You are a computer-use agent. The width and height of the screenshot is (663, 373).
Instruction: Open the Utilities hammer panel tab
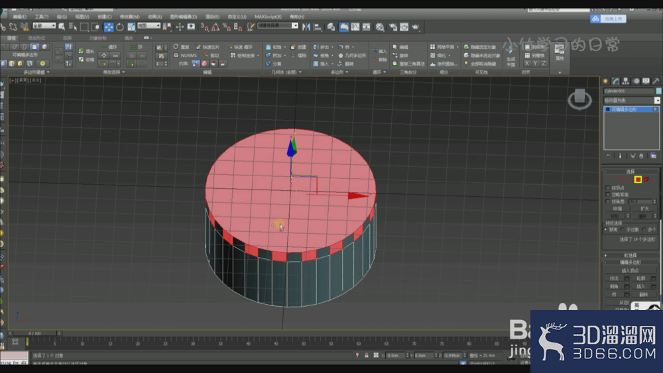(656, 81)
